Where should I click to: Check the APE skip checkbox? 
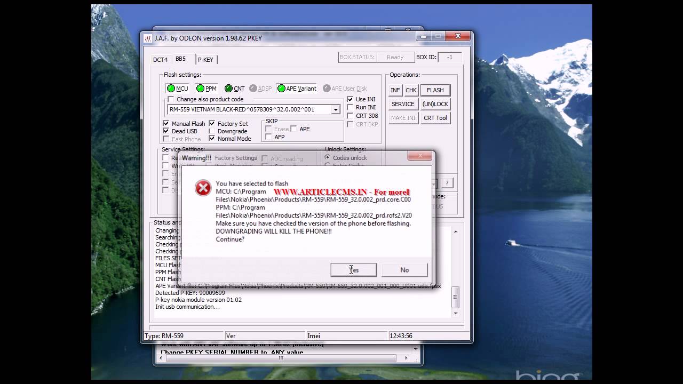(293, 129)
